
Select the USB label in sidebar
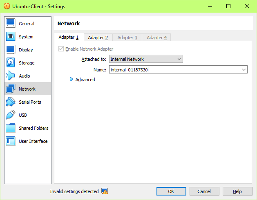pos(23,115)
